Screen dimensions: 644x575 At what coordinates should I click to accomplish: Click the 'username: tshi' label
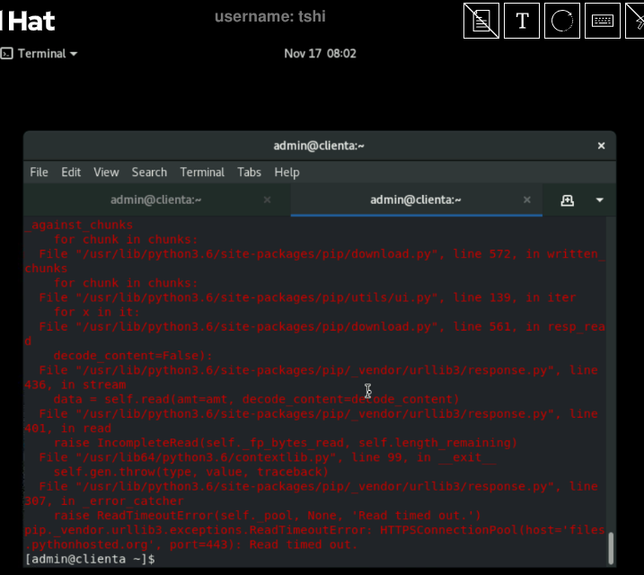pyautogui.click(x=269, y=16)
